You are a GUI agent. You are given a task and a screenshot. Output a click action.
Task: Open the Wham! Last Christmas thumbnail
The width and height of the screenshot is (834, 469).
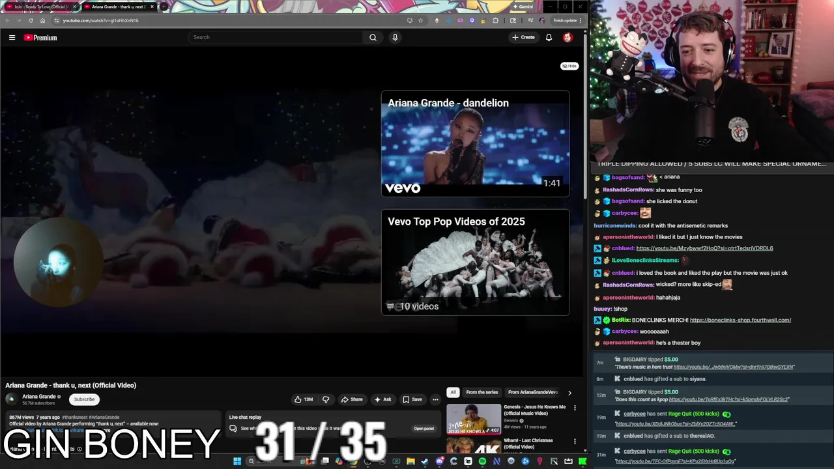point(474,446)
